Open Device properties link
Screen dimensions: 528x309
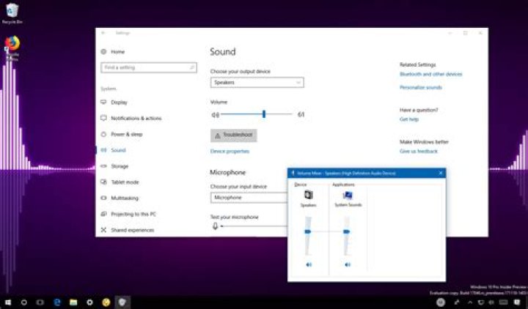pos(230,152)
